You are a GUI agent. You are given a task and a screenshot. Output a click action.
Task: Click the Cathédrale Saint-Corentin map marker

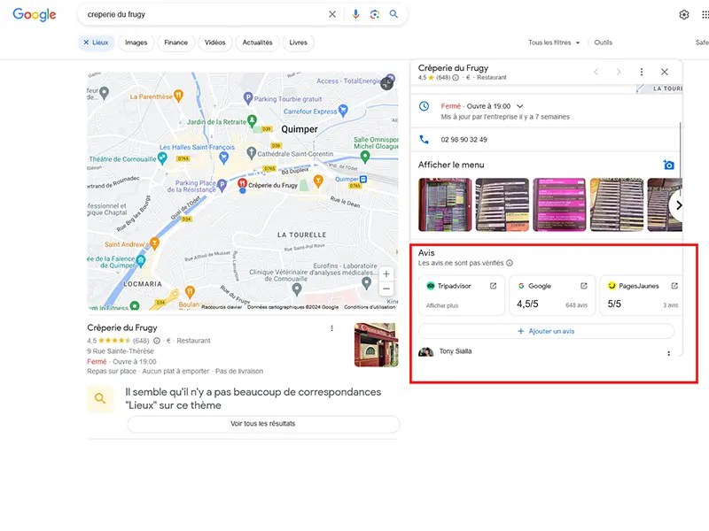(252, 152)
